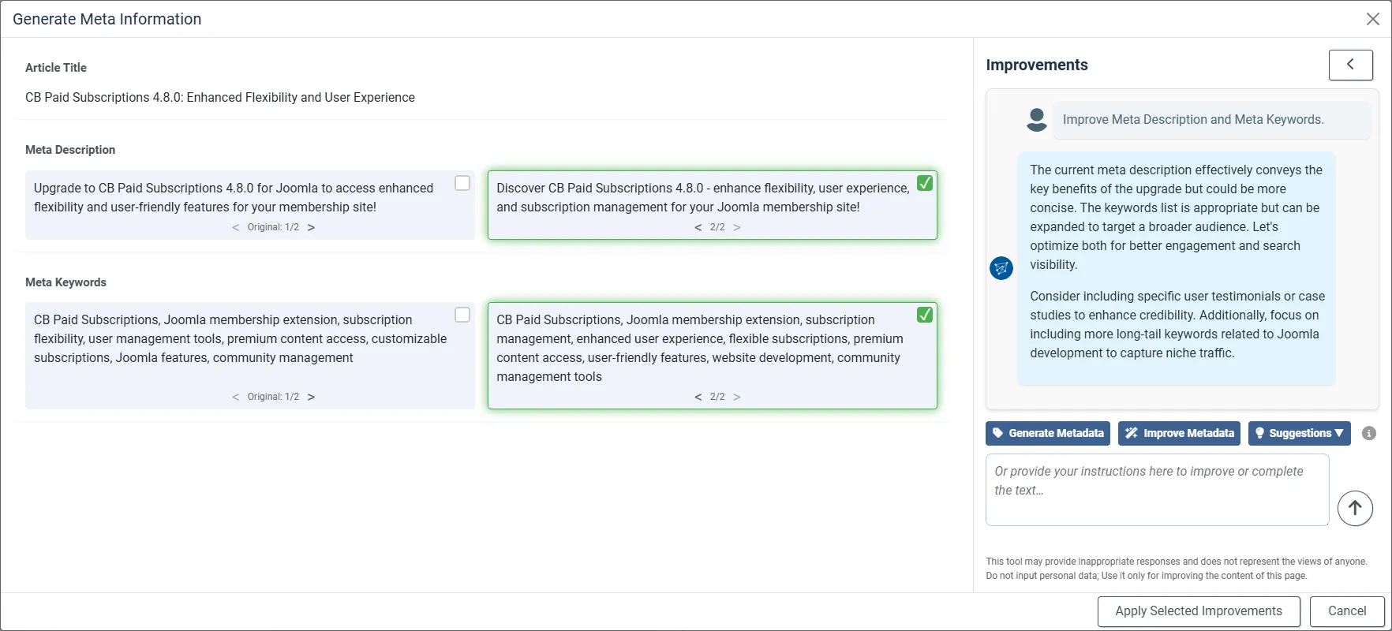Uncheck the improved Meta Keywords checkbox

pyautogui.click(x=925, y=315)
